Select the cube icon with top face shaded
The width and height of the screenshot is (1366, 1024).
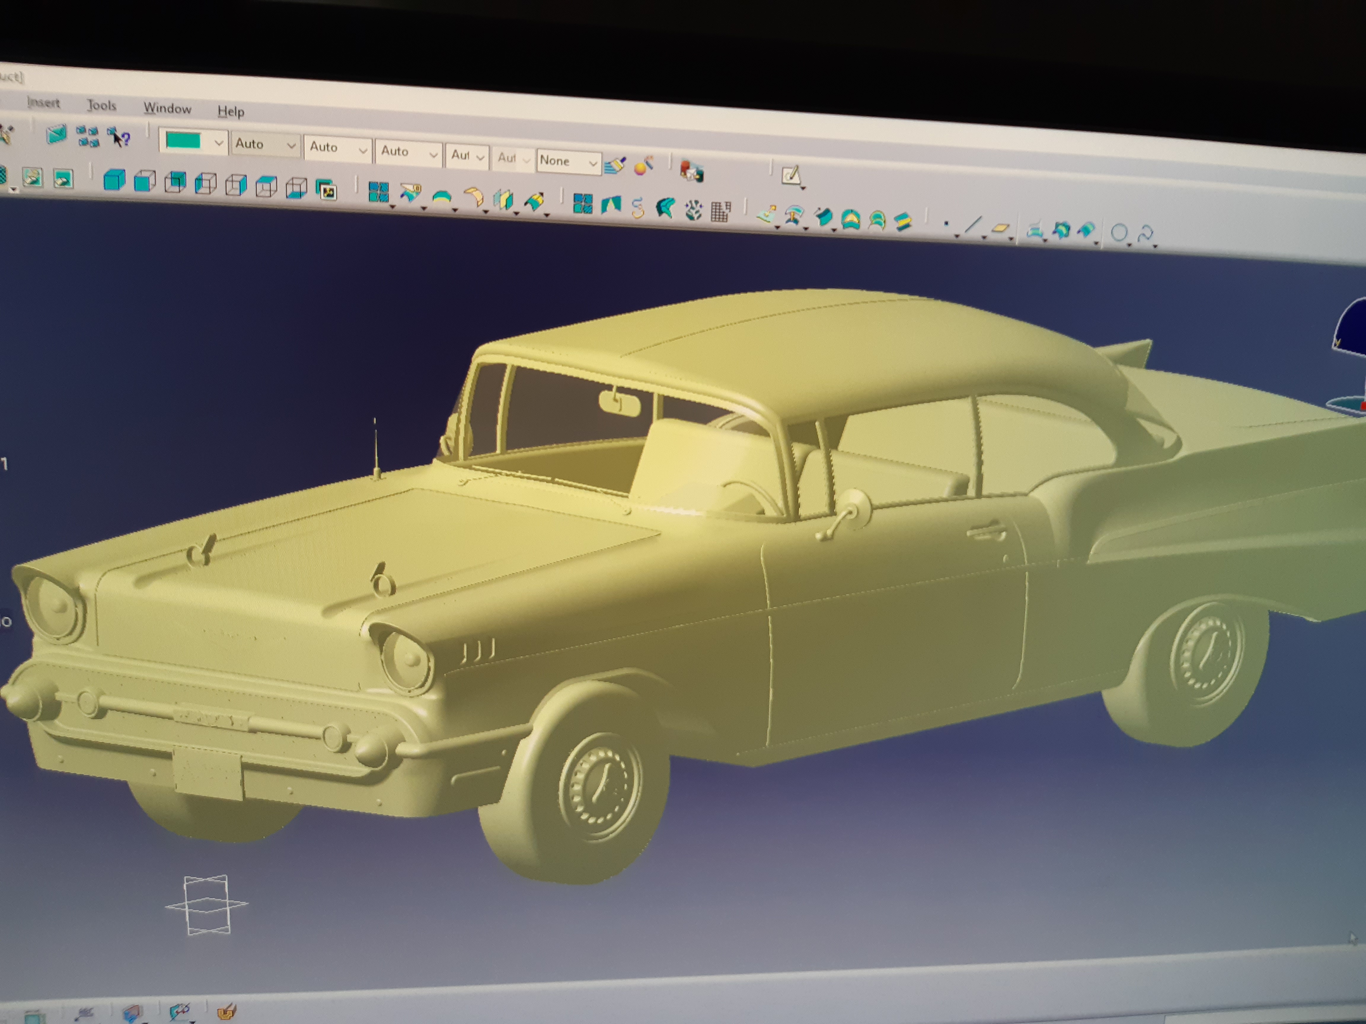266,186
